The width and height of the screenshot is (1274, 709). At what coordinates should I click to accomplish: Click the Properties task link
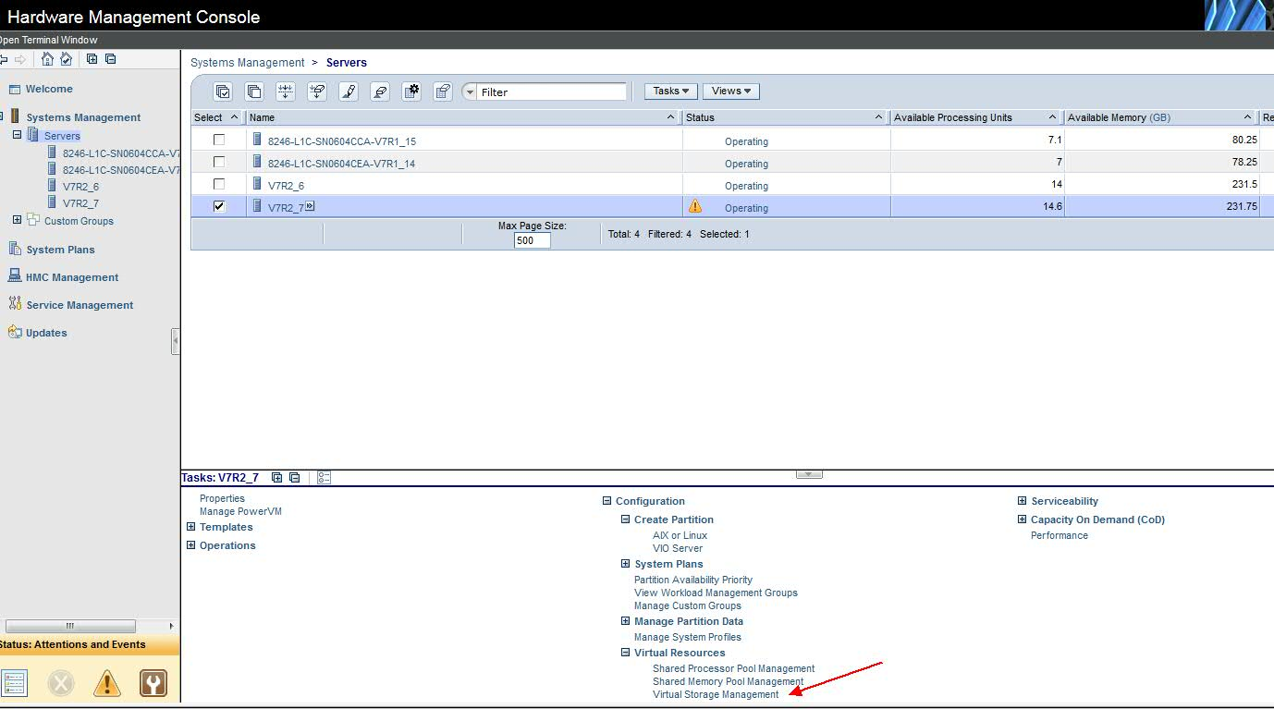(x=222, y=498)
